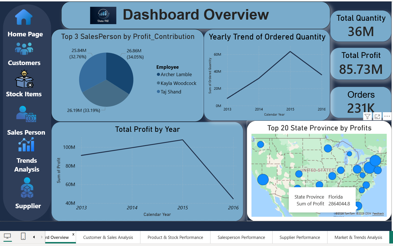
Task: Select the desktop view icon in the status bar
Action: coord(7,236)
